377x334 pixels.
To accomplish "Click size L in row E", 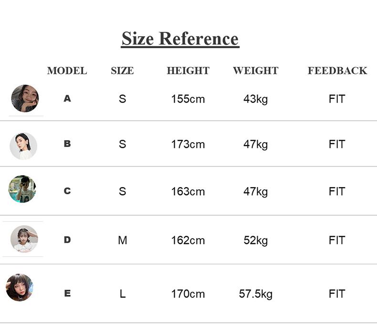I will (122, 294).
